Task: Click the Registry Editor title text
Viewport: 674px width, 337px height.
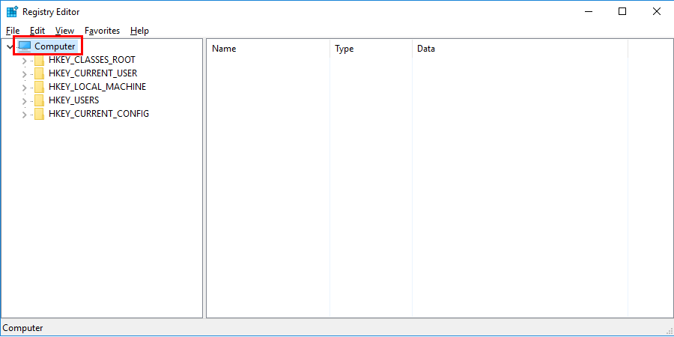Action: pos(51,12)
